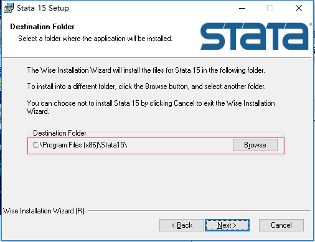Go to the previous step with Back

point(182,225)
